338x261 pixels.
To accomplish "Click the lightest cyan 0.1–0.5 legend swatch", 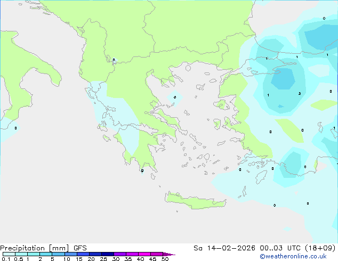I will 9,254.
